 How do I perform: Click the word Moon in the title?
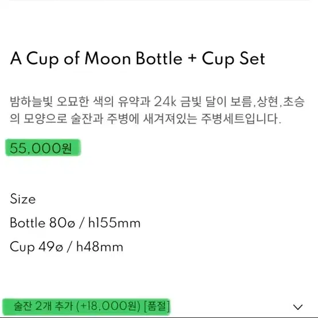coord(108,58)
